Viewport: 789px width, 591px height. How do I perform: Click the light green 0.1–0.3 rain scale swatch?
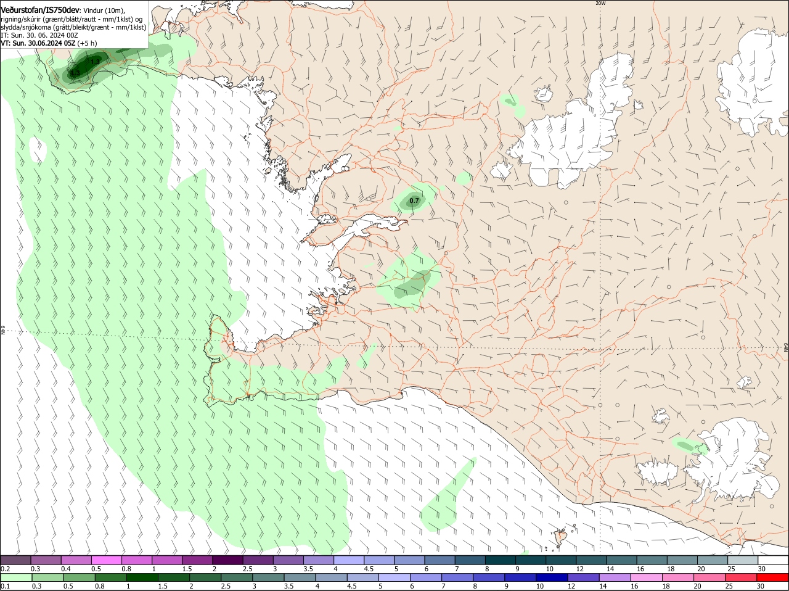[16, 577]
